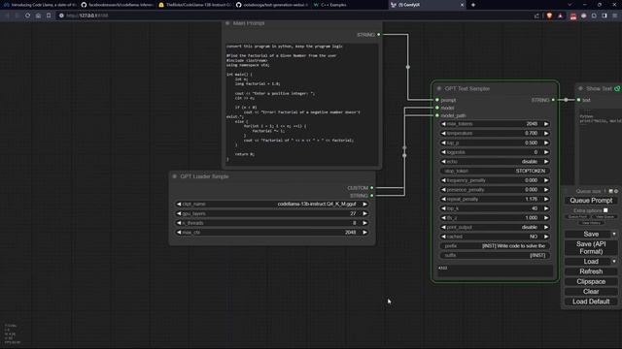The width and height of the screenshot is (622, 349).
Task: Click the Main Prompt STRING output socket
Action: pos(379,35)
